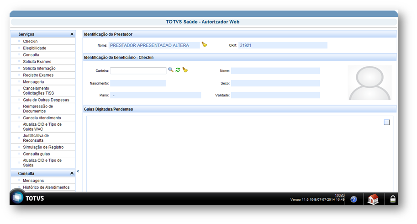Image resolution: width=417 pixels, height=224 pixels.
Task: Collapse the Serviços menu section
Action: click(72, 34)
